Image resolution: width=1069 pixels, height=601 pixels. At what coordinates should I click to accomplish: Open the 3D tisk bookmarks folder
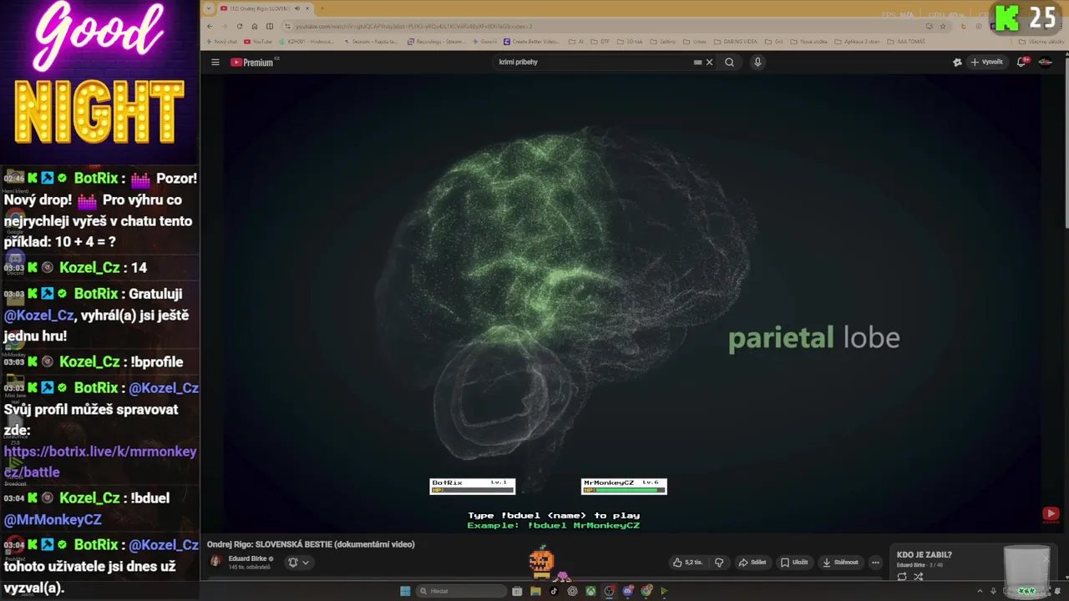631,41
